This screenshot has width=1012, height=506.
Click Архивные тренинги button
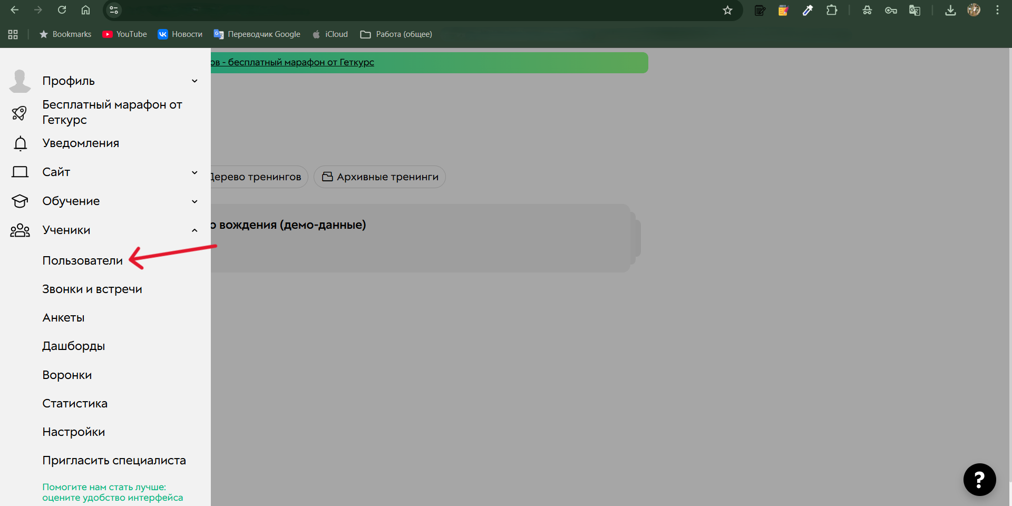tap(380, 177)
